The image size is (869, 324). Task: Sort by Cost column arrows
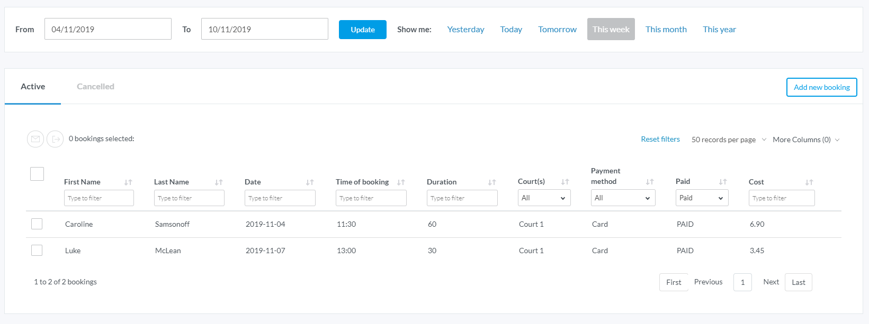click(x=809, y=182)
